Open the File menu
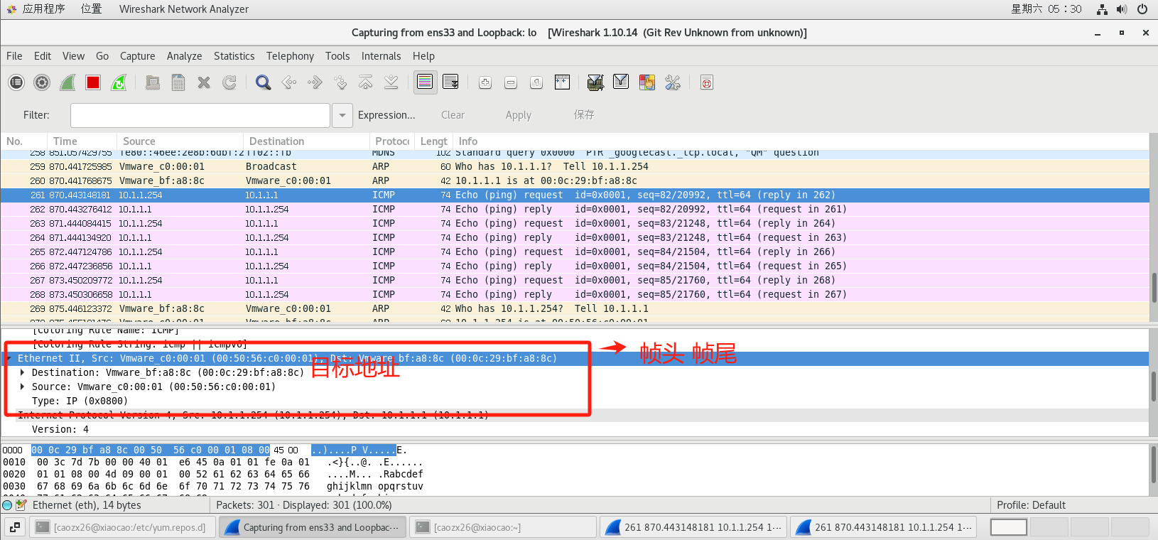The image size is (1158, 540). (x=14, y=56)
